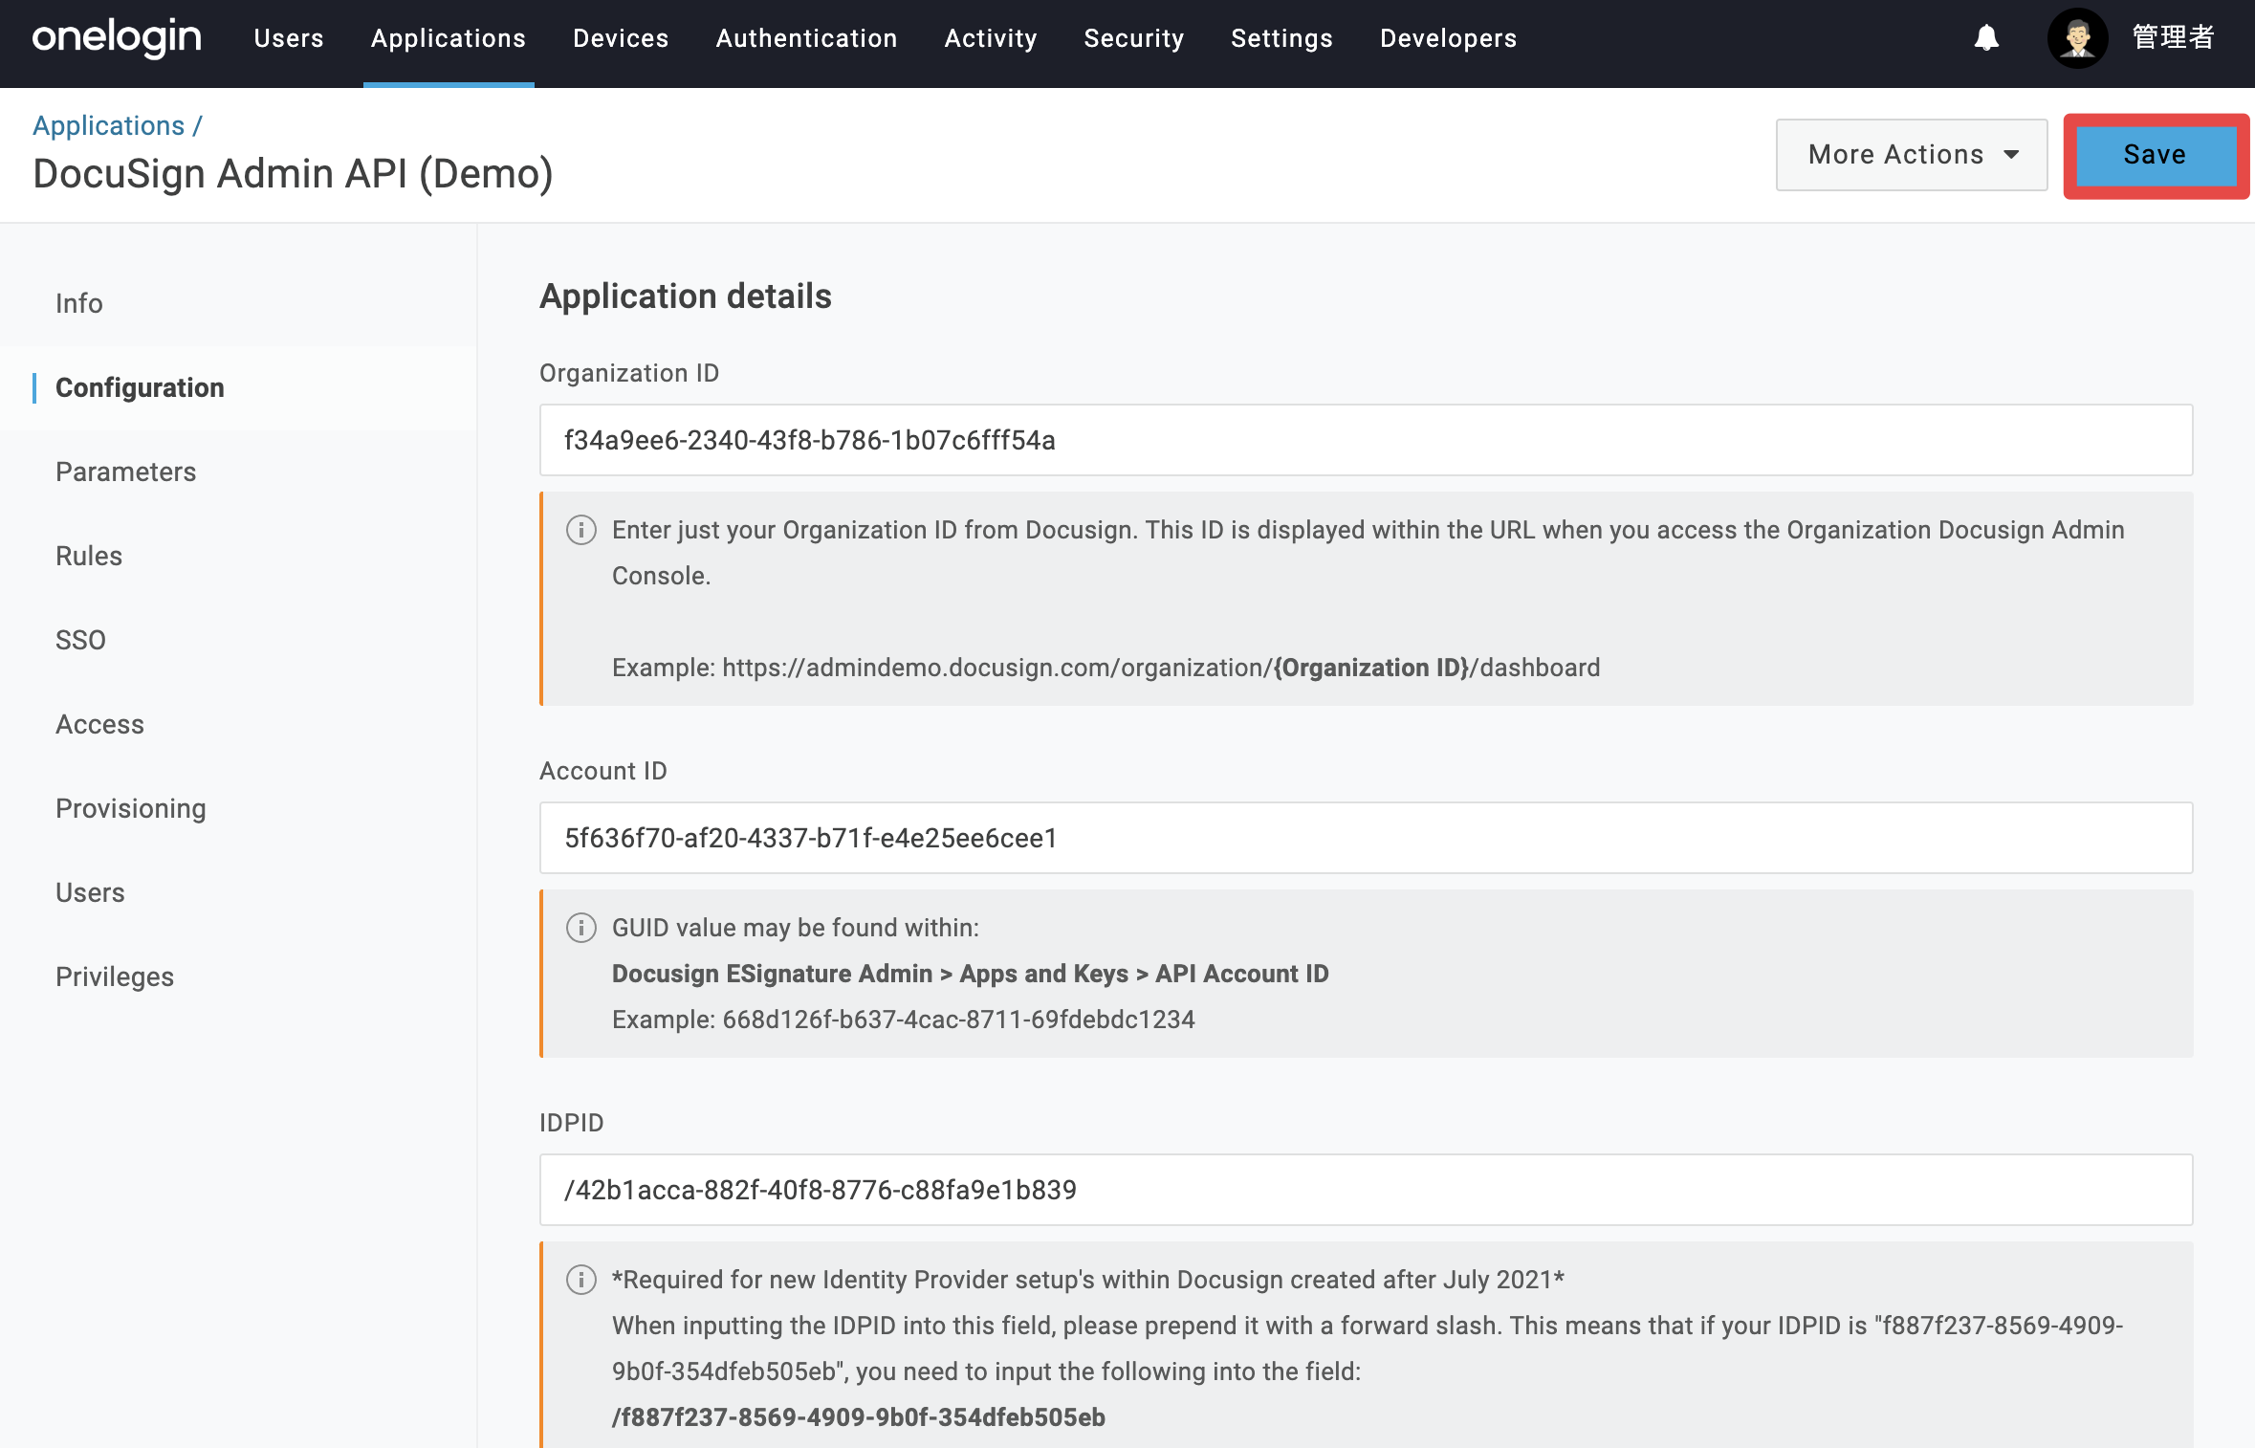Follow the Applications breadcrumb link
Viewport: 2255px width, 1448px height.
108,125
